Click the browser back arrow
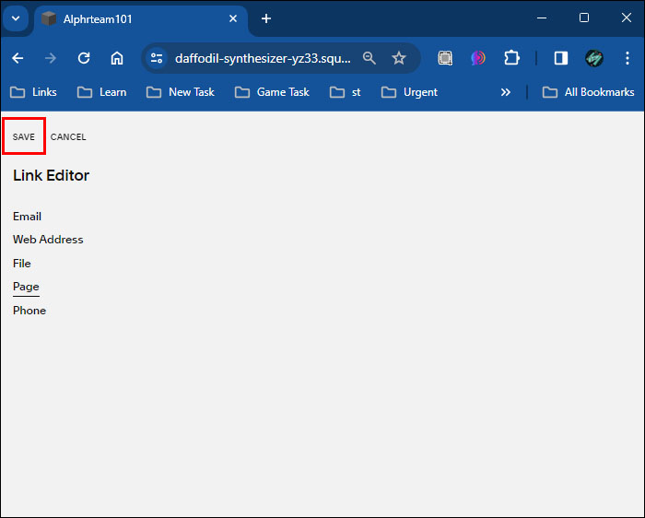Viewport: 645px width, 518px height. coord(18,58)
